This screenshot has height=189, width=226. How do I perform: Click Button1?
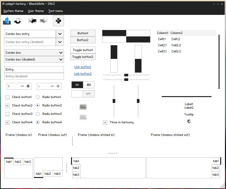pos(83,33)
